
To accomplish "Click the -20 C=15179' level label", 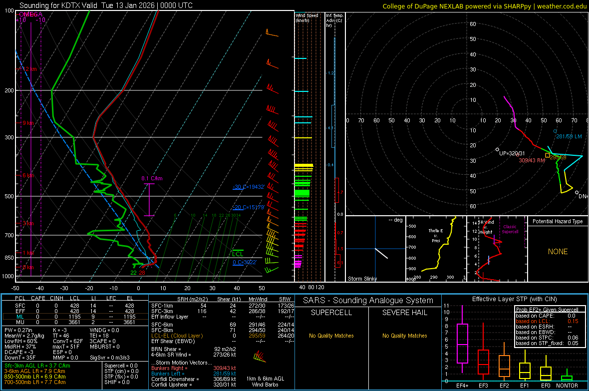I will [249, 207].
